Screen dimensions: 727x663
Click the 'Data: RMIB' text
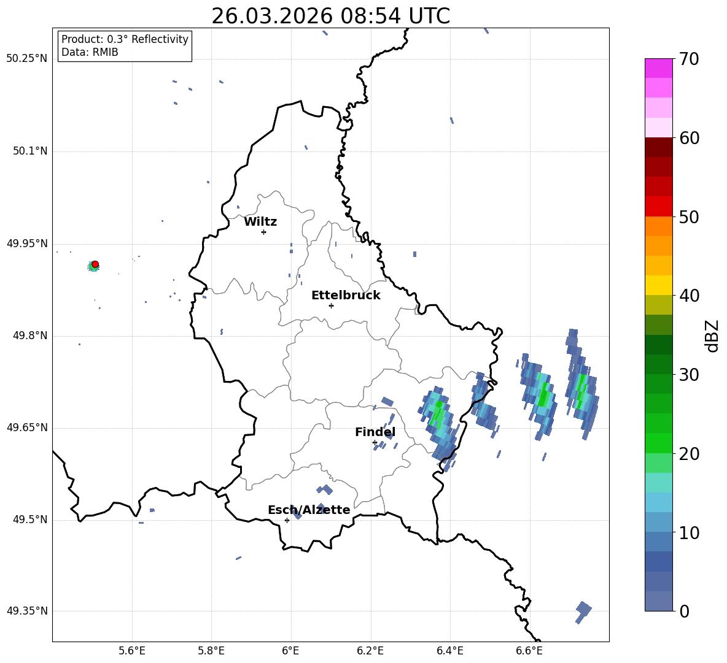pyautogui.click(x=90, y=52)
